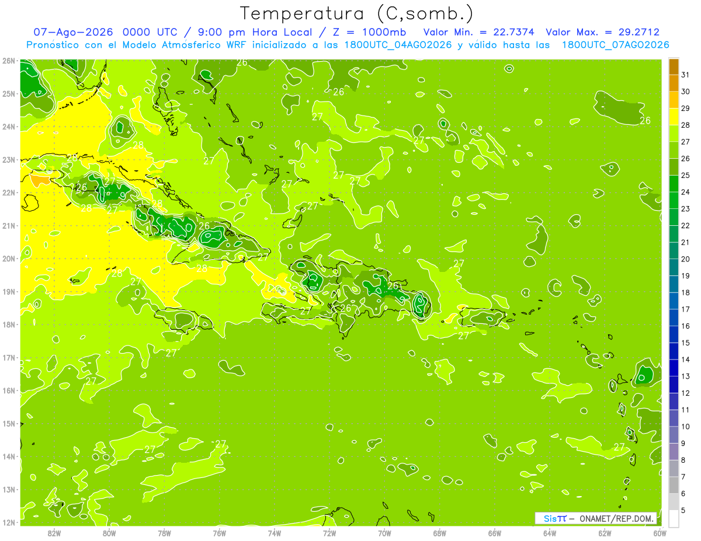The image size is (701, 541).
Task: Click the latitude axis label '20N'
Action: point(9,259)
